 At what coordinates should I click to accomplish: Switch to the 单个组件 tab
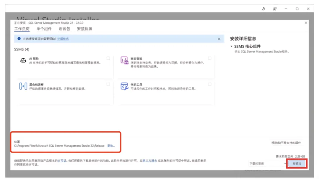pos(44,29)
